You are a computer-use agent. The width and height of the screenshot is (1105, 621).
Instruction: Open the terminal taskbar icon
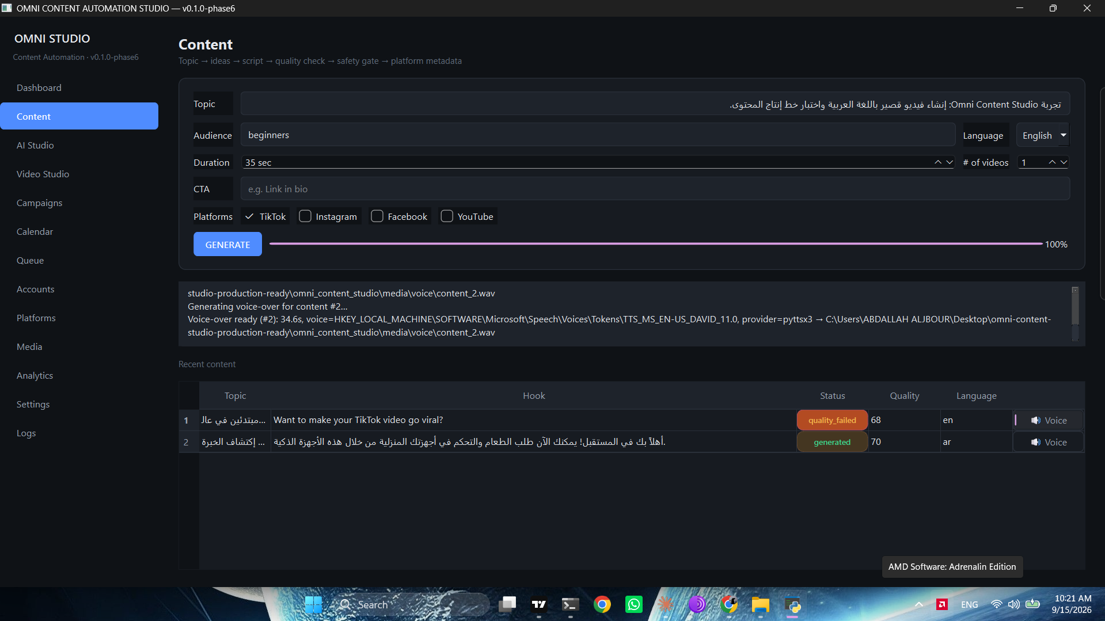[571, 604]
